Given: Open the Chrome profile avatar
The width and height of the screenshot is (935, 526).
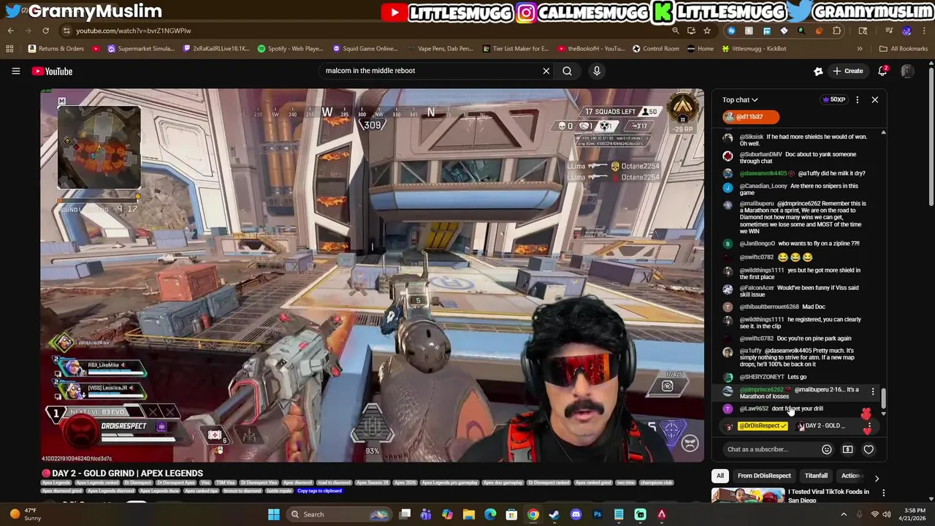Looking at the screenshot, I should tap(907, 31).
